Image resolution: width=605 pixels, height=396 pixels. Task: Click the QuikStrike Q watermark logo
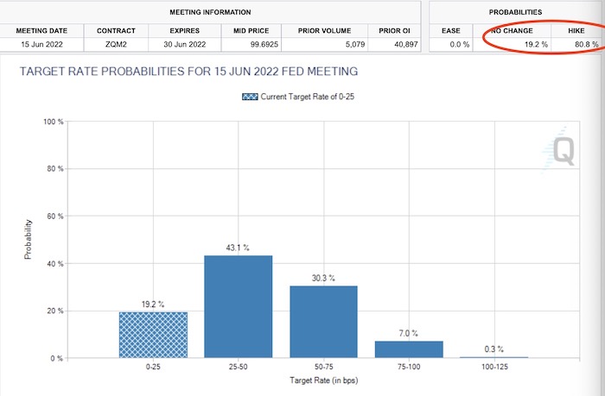558,150
